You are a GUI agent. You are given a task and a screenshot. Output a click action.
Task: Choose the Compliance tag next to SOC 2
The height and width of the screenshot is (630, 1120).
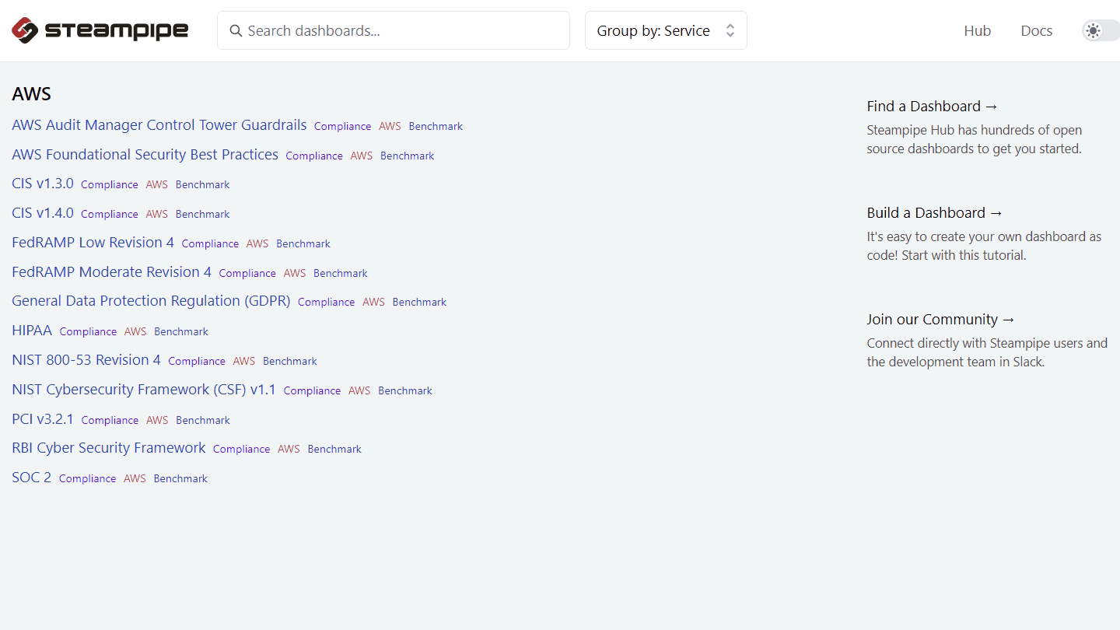point(87,478)
